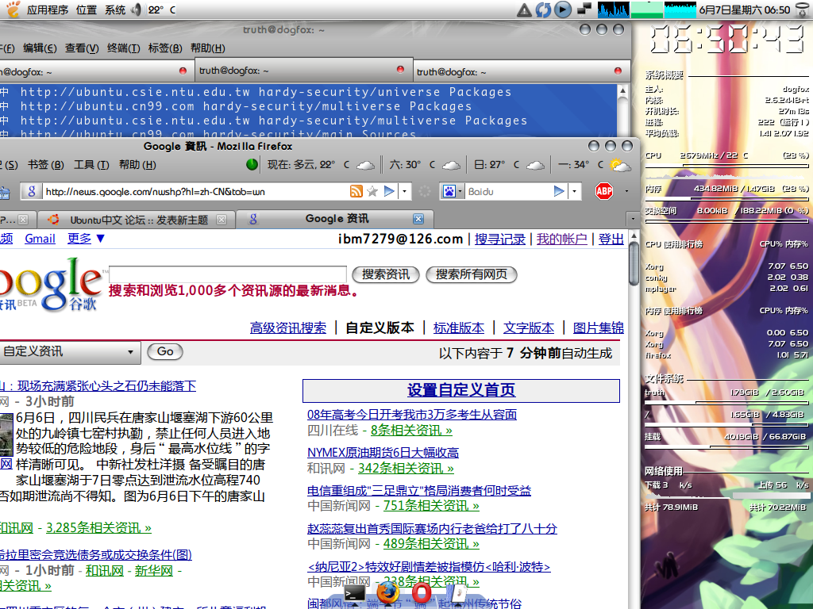Open the GNOME foot main menu icon
Image resolution: width=813 pixels, height=609 pixels.
[x=13, y=10]
